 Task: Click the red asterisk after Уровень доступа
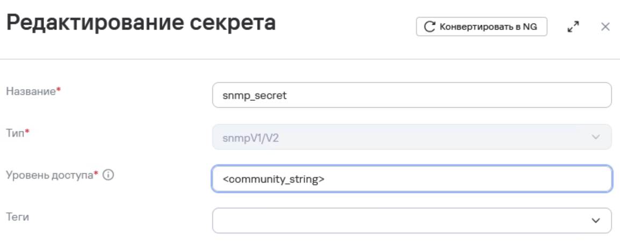click(x=96, y=174)
